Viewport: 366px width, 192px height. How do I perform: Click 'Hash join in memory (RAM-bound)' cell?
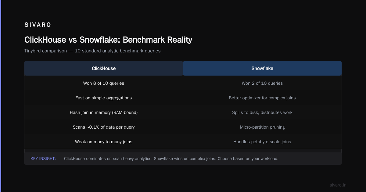coord(104,112)
